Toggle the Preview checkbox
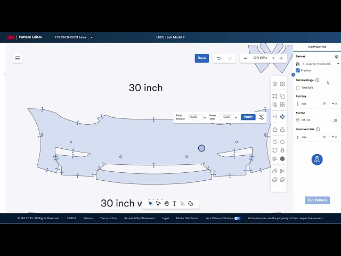The width and height of the screenshot is (341, 256). (x=298, y=70)
